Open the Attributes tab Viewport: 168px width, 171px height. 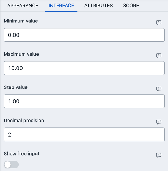(98, 6)
